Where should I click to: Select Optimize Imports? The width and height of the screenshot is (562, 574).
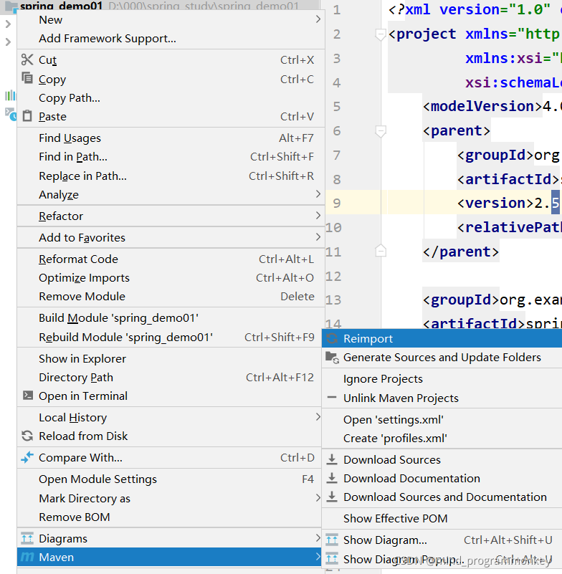[171, 278]
